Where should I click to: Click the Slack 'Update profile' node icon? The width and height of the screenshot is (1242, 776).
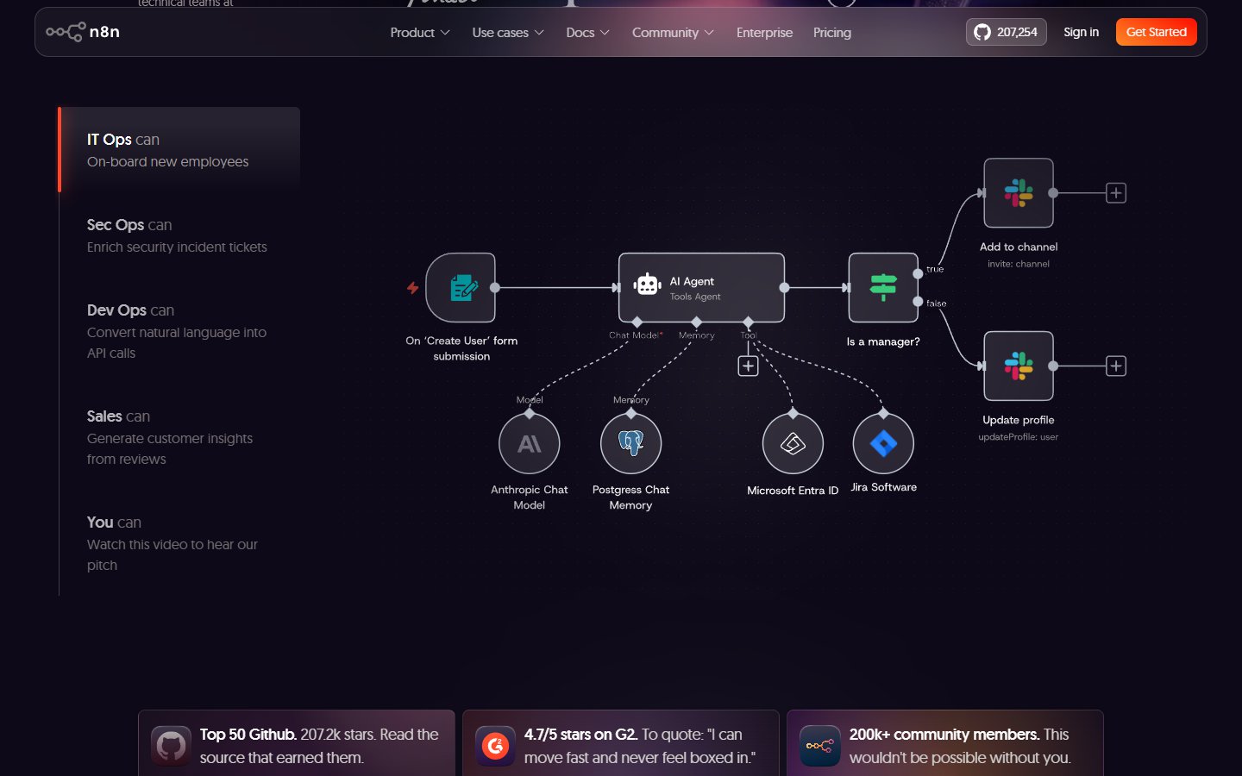[x=1019, y=366]
